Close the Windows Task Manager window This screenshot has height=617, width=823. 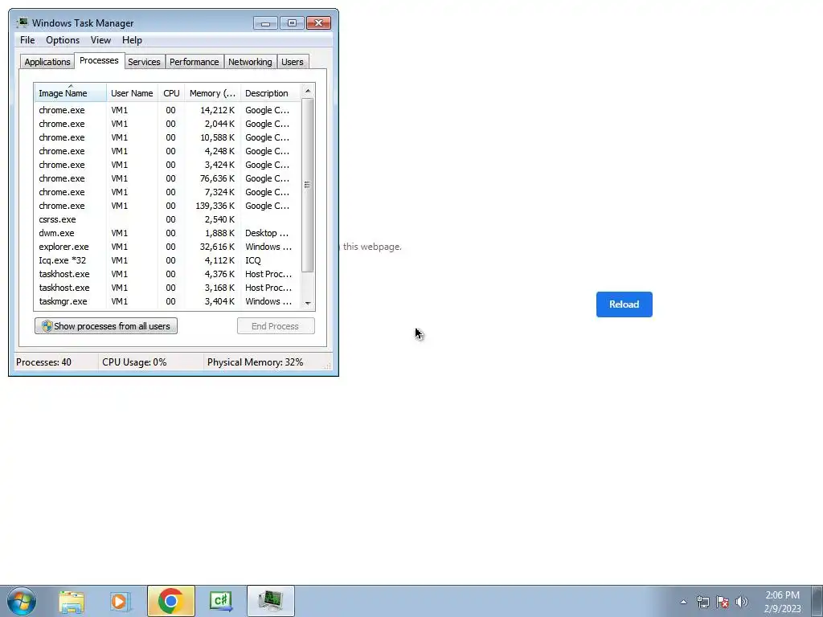[x=318, y=23]
